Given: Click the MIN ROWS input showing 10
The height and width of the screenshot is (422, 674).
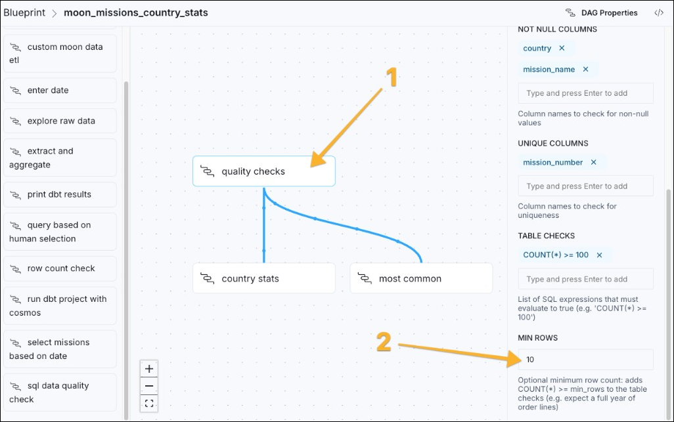Looking at the screenshot, I should click(x=585, y=359).
